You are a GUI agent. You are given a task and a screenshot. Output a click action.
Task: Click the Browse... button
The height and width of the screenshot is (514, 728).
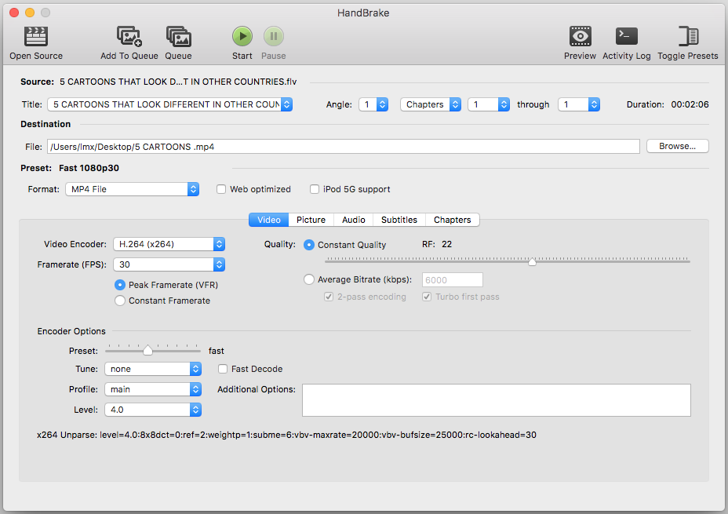click(677, 146)
